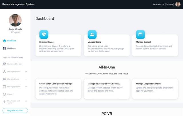
Task: Open the Manage Users card title
Action: [94, 42]
